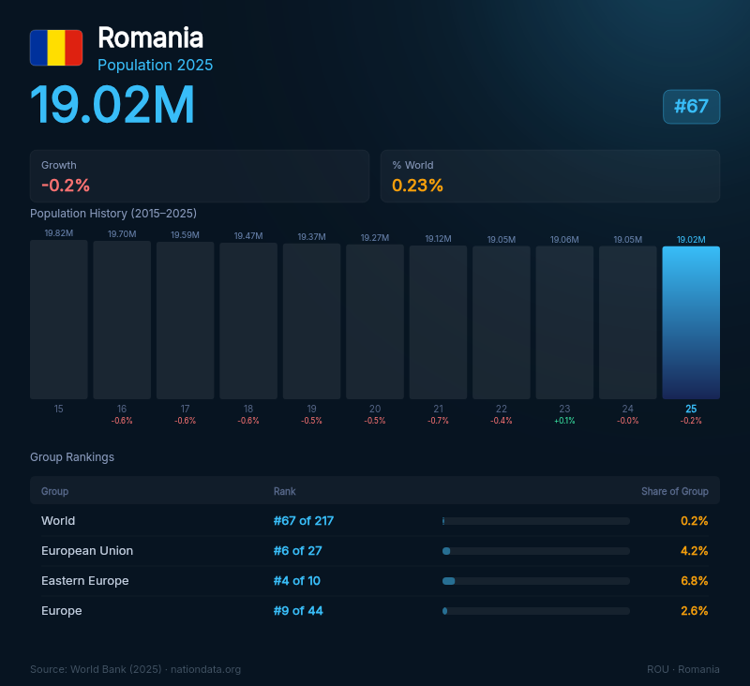
Task: Click the Rank column header
Action: 285,491
